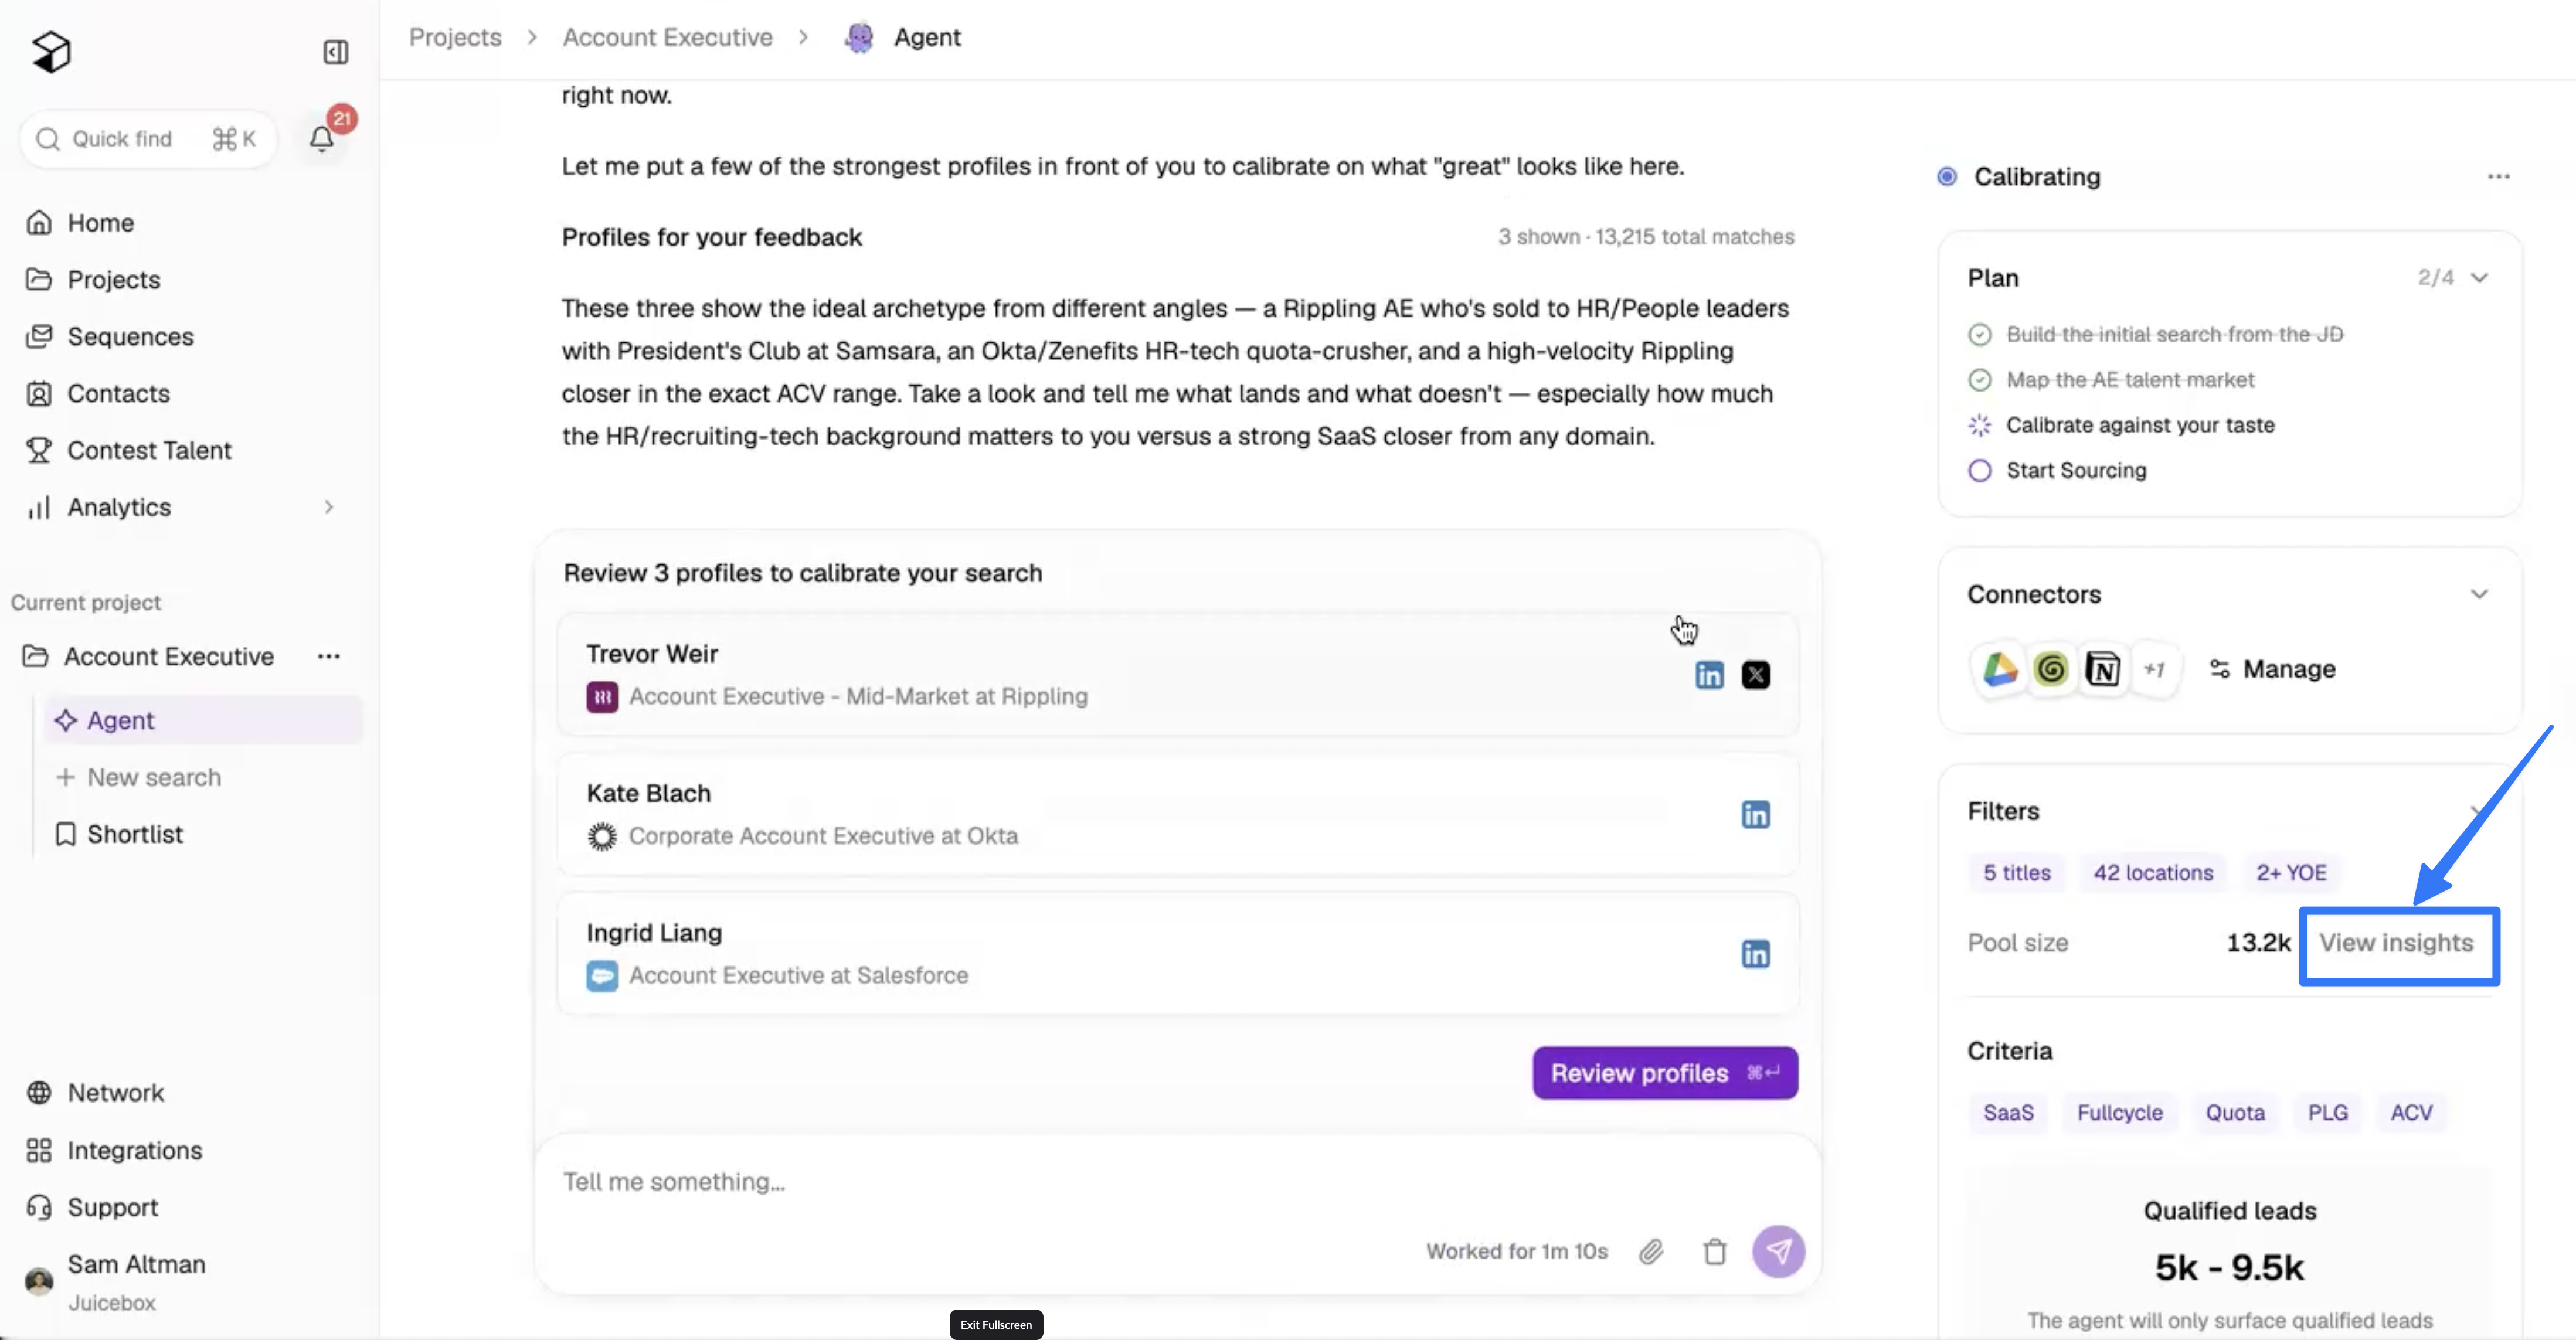Click the Google Drive connector icon
The width and height of the screenshot is (2576, 1340).
2000,669
